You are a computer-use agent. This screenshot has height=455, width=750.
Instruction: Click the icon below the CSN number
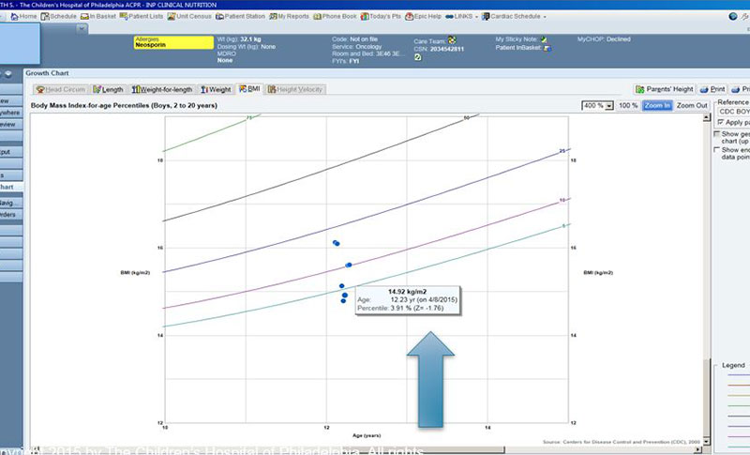[x=417, y=57]
